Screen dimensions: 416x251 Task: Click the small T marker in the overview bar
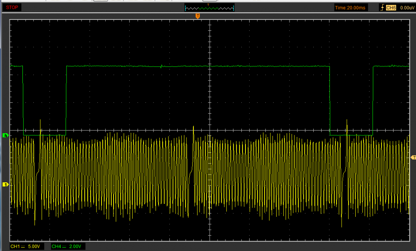click(209, 5)
